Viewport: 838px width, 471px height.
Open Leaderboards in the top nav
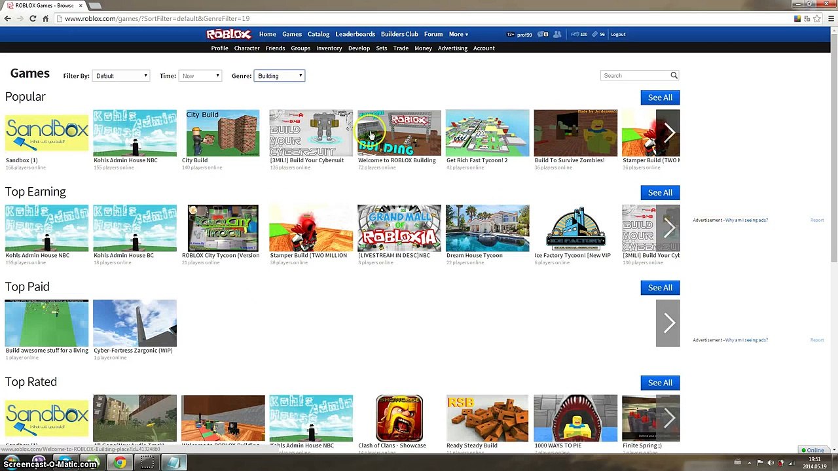click(x=355, y=34)
